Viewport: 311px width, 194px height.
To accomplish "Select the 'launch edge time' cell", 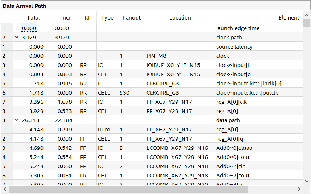I will click(x=259, y=28).
